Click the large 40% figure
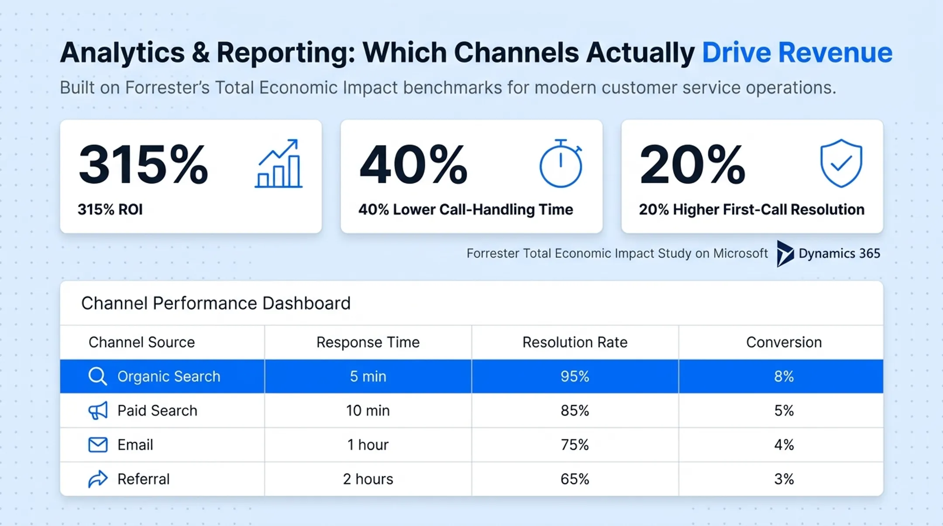 click(413, 165)
